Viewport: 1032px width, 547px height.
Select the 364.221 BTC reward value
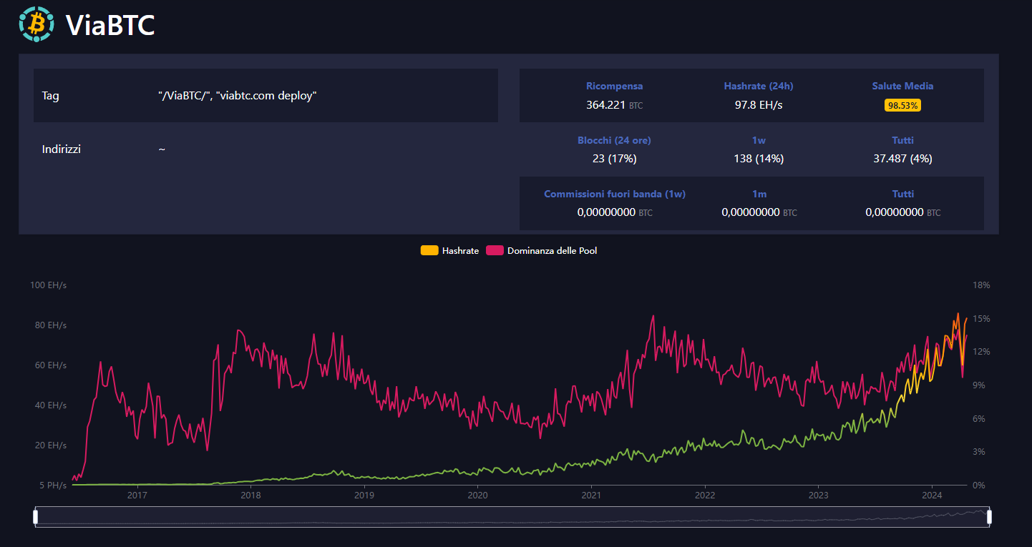(615, 105)
